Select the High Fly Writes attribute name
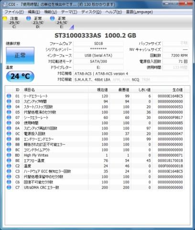Screen dimensions: 195x230 tap(36, 155)
